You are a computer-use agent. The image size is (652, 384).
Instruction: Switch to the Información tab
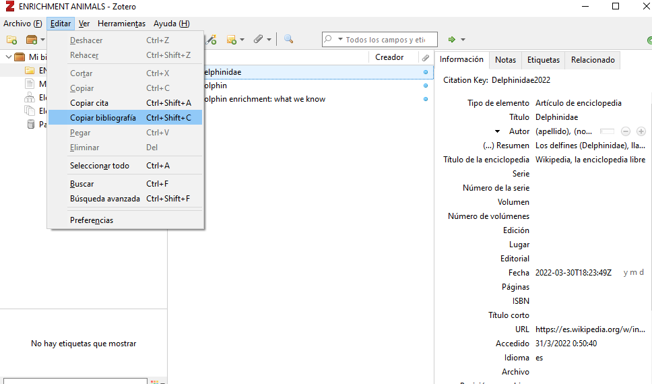click(x=461, y=59)
